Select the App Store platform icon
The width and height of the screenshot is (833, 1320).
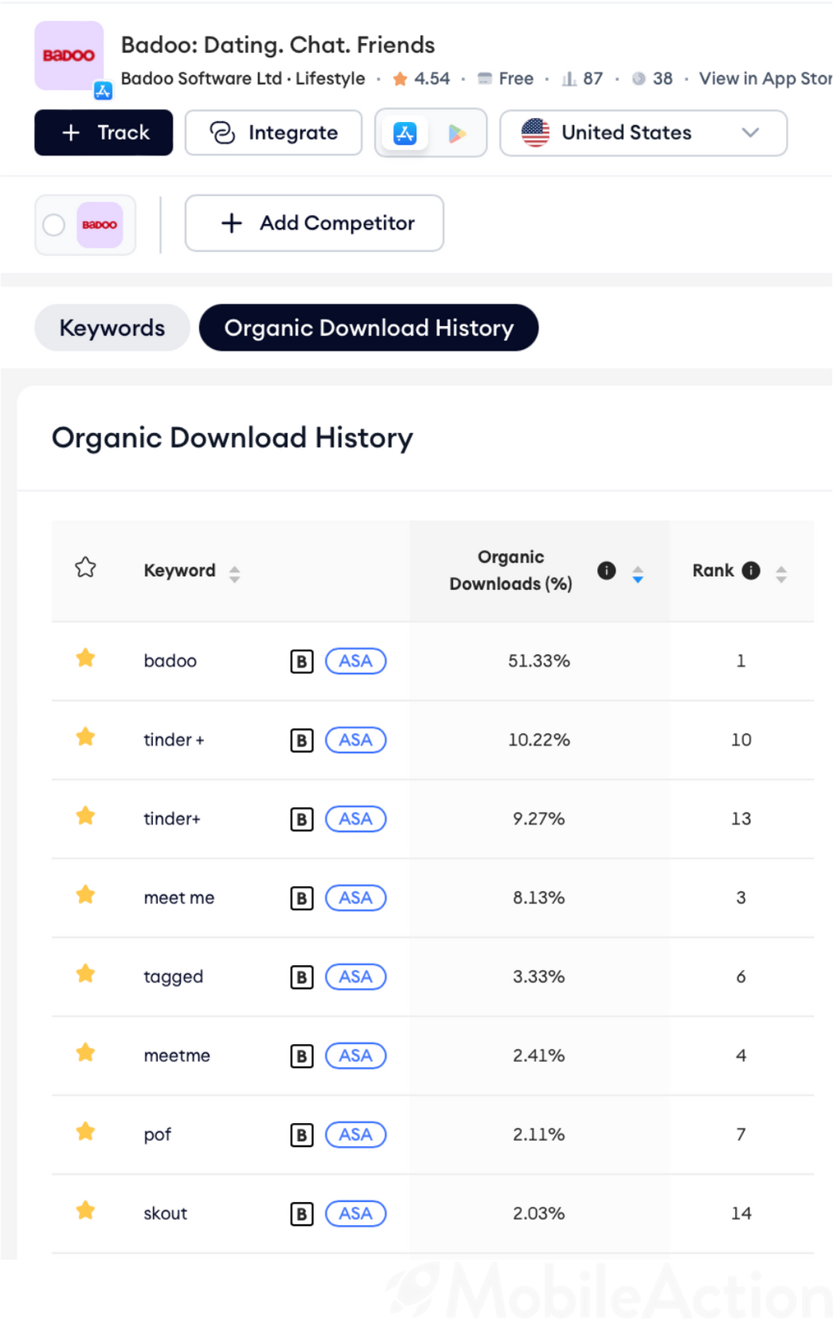pos(405,133)
